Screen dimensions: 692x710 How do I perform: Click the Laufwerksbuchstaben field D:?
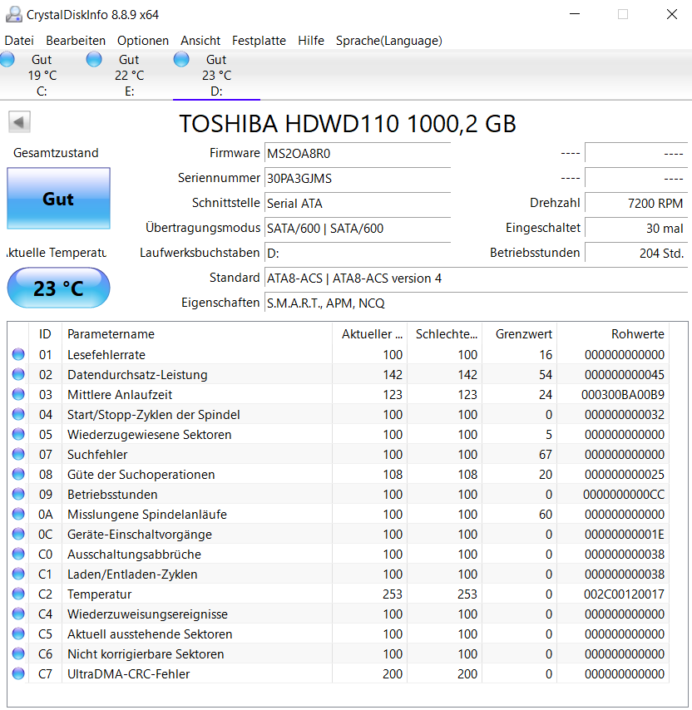[358, 253]
